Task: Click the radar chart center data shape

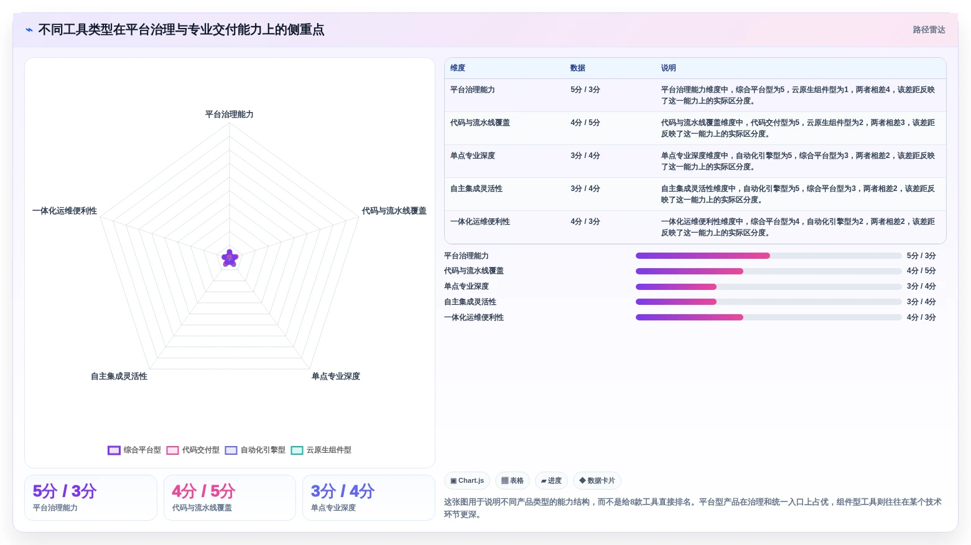Action: point(230,258)
